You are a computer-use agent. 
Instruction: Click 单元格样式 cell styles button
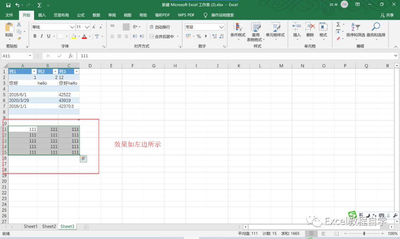point(275,31)
